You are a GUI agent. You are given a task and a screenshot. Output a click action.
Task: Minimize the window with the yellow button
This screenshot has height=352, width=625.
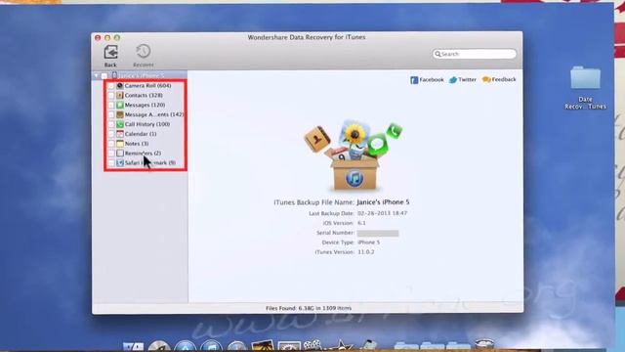pyautogui.click(x=107, y=37)
